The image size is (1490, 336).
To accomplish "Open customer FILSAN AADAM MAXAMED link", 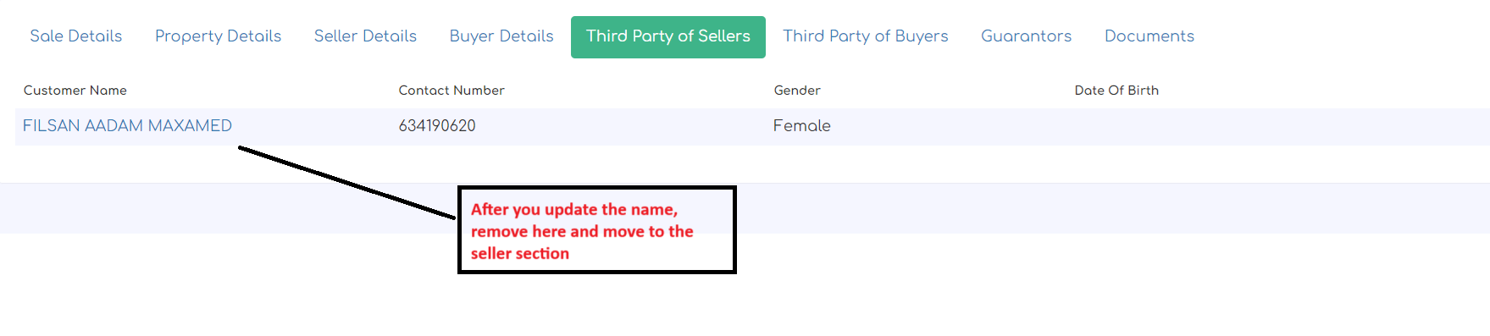I will pos(127,126).
